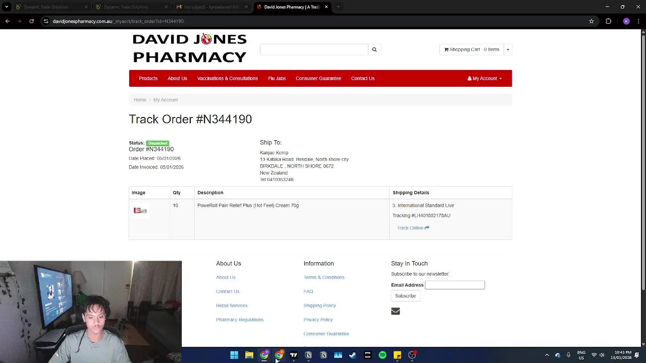Open the Shipping Policy link
The width and height of the screenshot is (646, 363).
click(x=319, y=306)
